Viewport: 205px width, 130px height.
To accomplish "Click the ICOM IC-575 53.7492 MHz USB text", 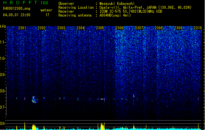I will (131, 11).
